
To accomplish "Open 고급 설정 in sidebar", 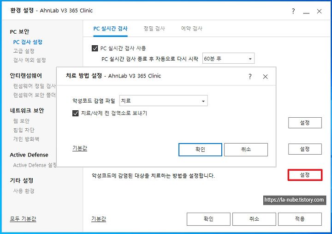I will pyautogui.click(x=24, y=51).
